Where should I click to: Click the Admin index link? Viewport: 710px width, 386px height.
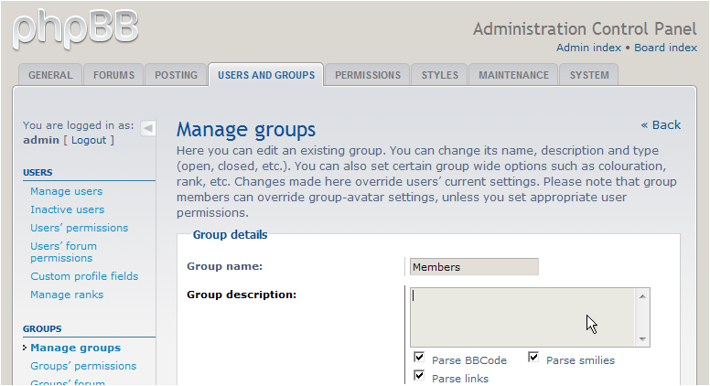[588, 48]
